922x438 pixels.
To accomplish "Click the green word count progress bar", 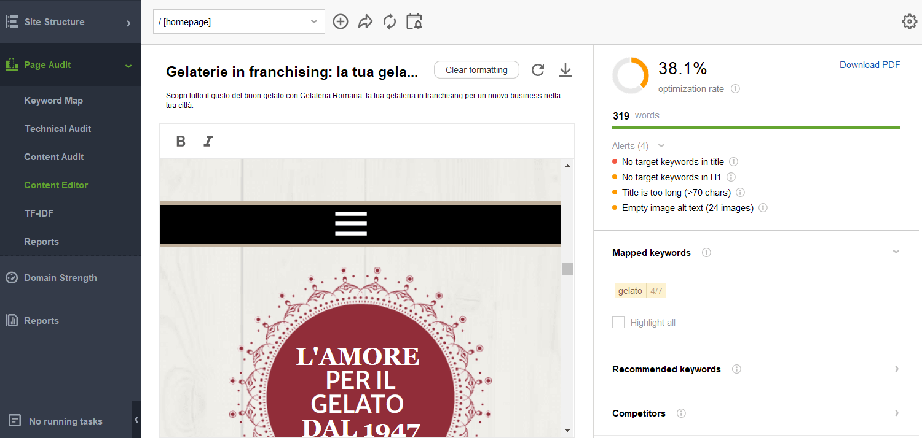I will [756, 128].
